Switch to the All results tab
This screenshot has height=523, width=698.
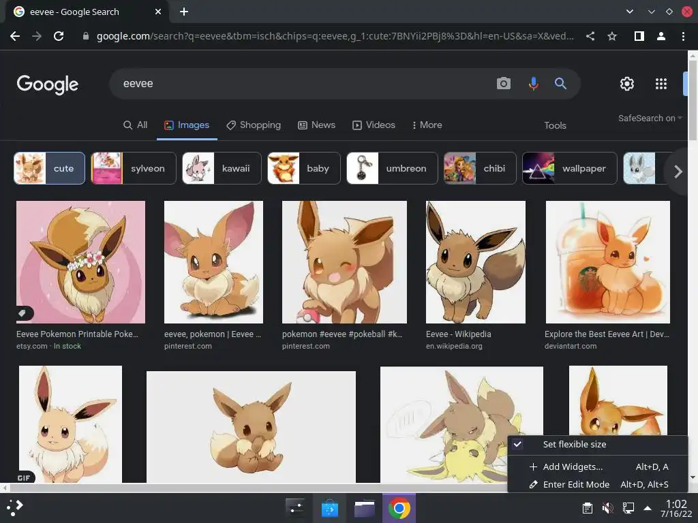click(136, 125)
